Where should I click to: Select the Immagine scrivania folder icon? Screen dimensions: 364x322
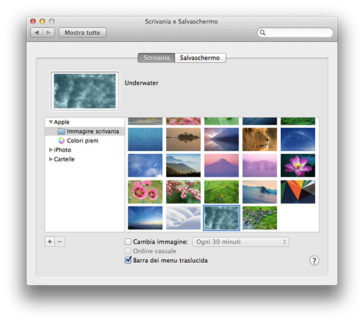point(62,131)
